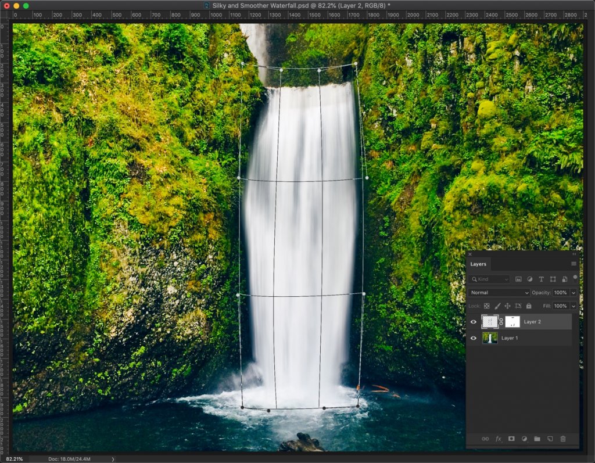This screenshot has height=463, width=595.
Task: Enable lock transparent pixels in the Layers panel
Action: (x=486, y=306)
